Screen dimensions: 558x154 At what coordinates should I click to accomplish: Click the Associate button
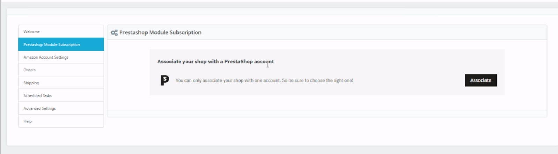481,80
